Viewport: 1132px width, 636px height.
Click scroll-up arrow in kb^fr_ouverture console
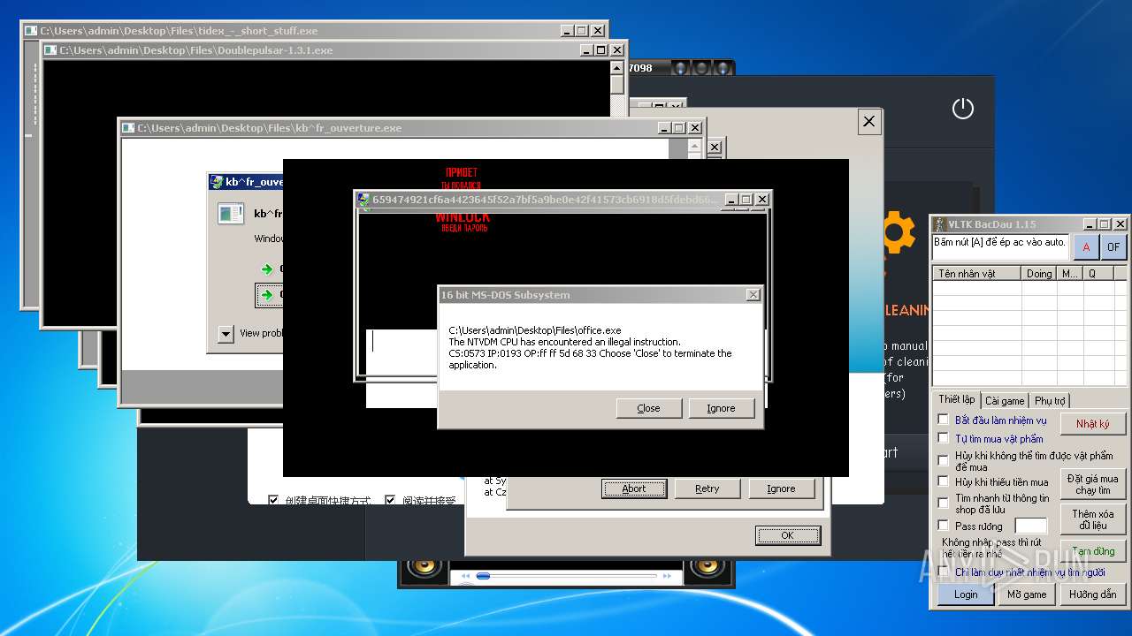696,146
